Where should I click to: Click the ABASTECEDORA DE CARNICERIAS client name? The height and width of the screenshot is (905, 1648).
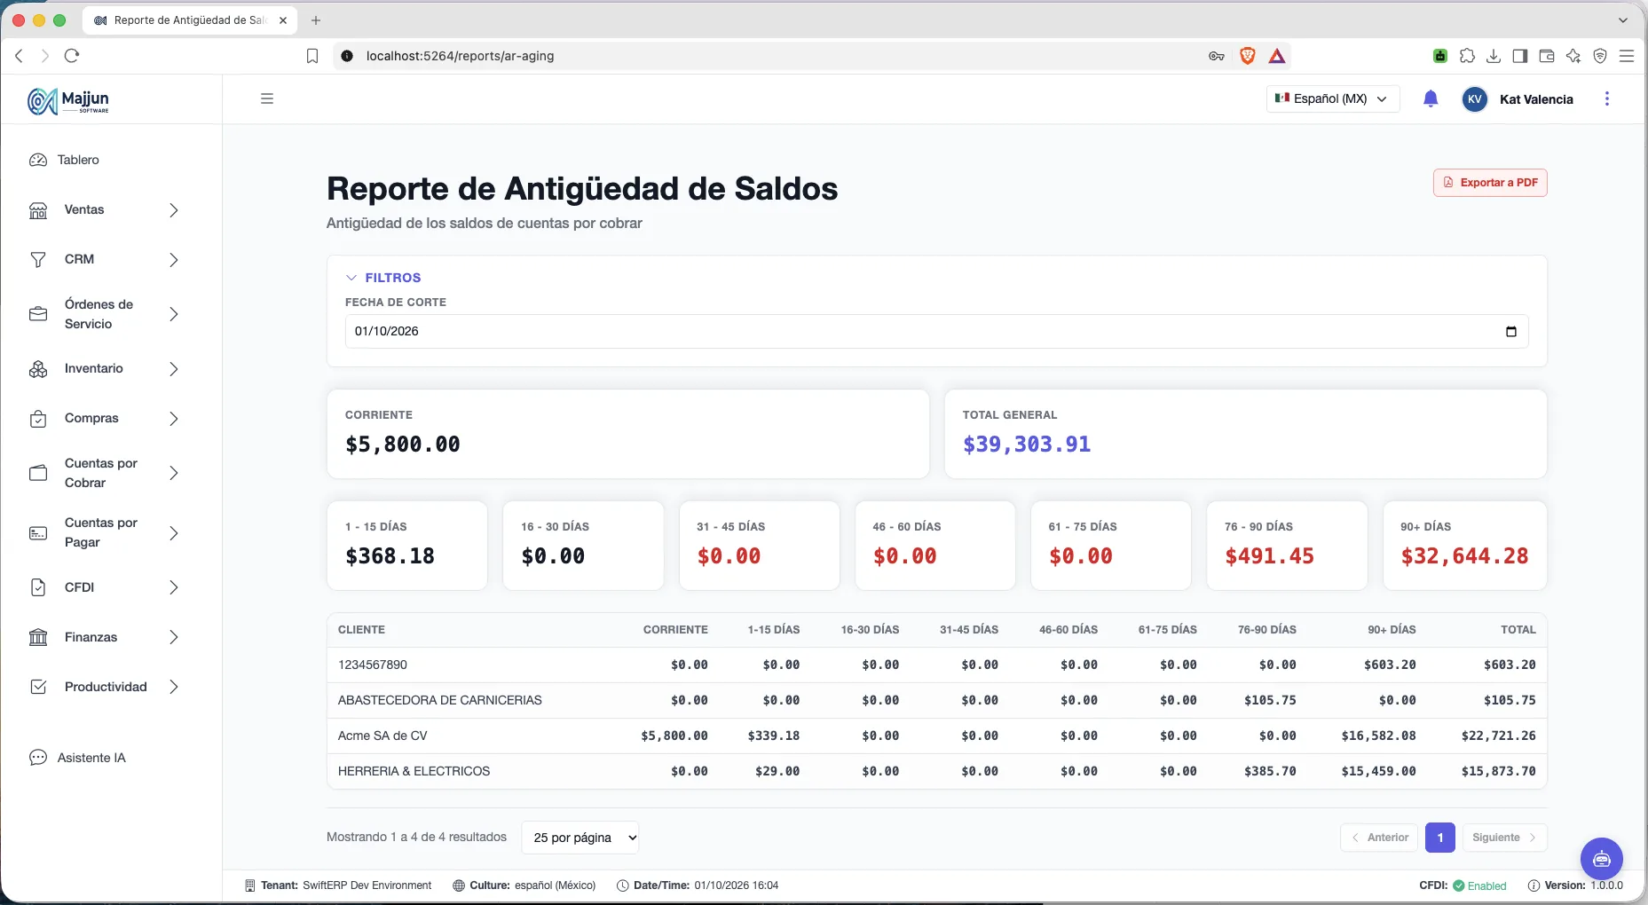coord(439,700)
